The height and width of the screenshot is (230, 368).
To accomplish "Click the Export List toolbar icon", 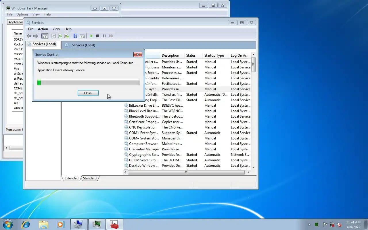I will pos(67,36).
